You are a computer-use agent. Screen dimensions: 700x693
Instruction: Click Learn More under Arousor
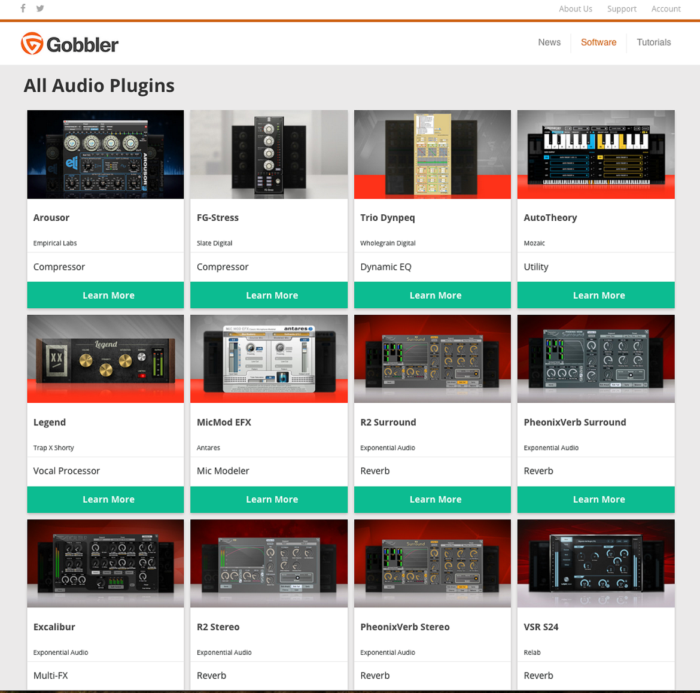[x=105, y=295]
